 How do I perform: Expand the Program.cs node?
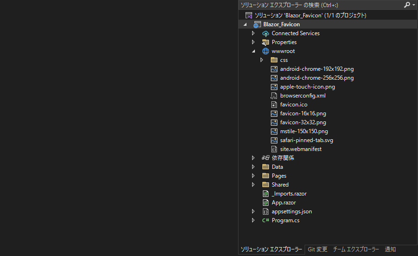(253, 220)
